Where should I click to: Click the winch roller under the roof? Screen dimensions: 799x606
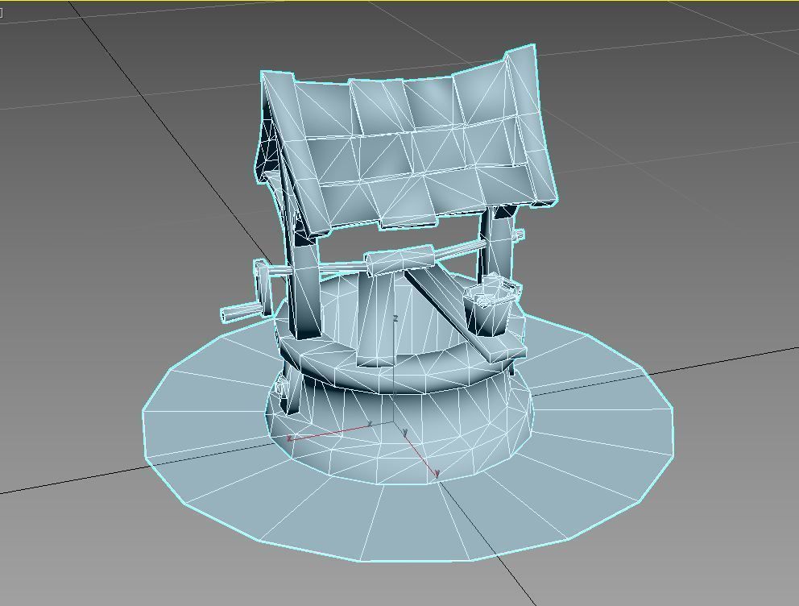pos(400,261)
